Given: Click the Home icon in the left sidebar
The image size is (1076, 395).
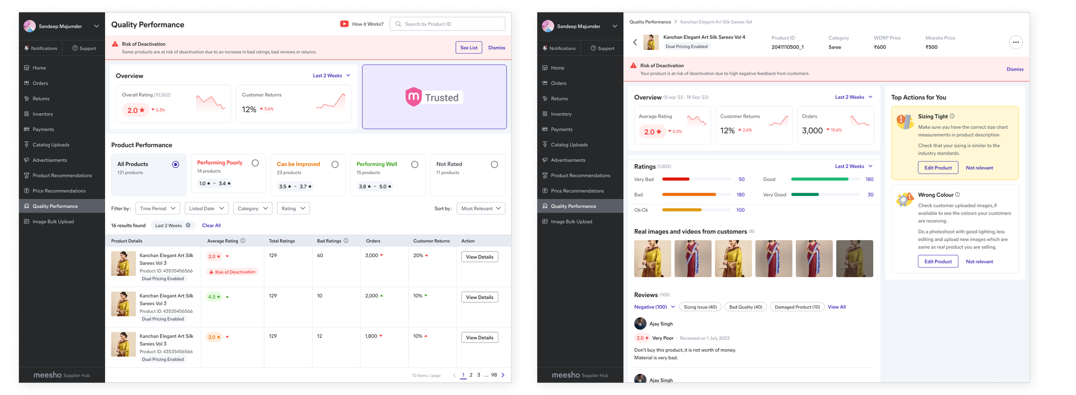Looking at the screenshot, I should click(x=27, y=68).
